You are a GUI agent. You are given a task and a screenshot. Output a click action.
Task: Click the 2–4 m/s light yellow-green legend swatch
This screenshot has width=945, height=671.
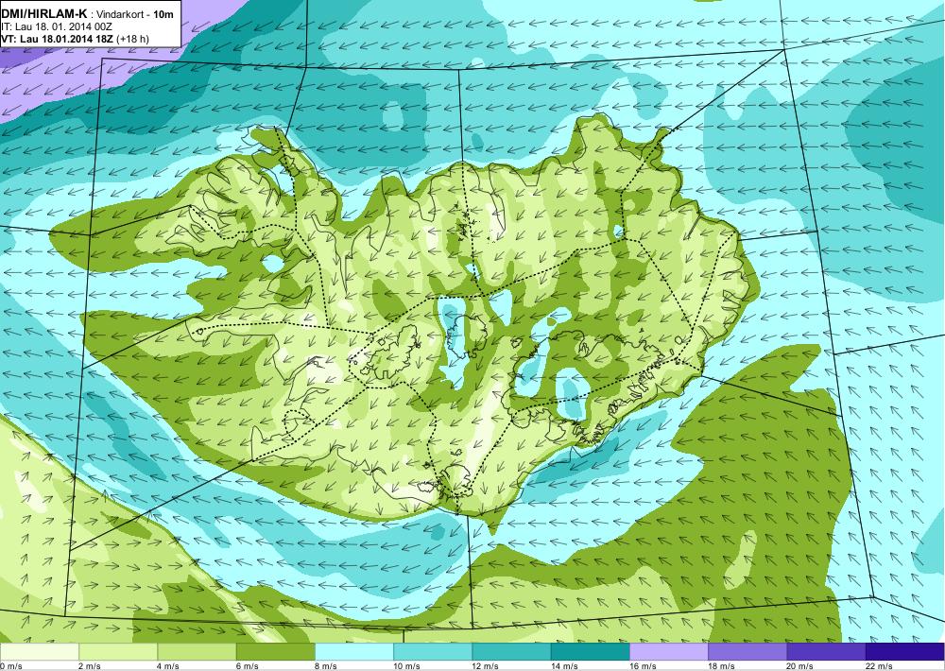tap(118, 652)
